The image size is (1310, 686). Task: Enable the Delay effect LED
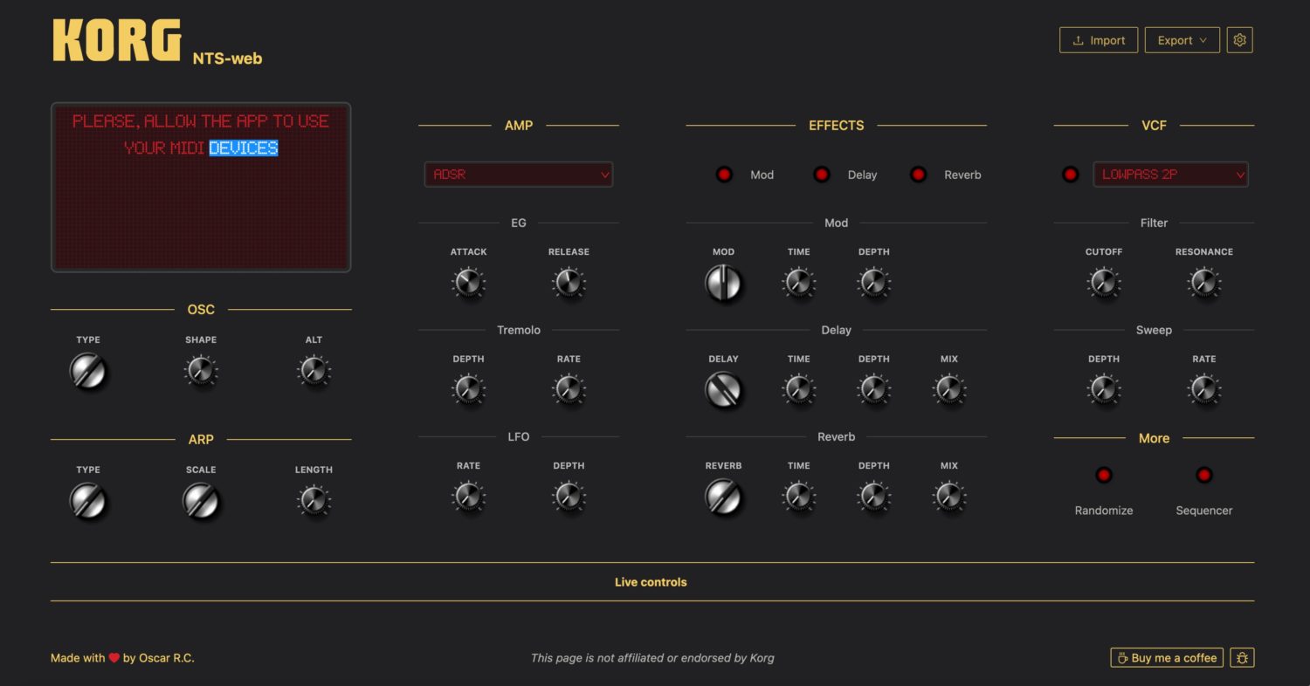(x=821, y=174)
